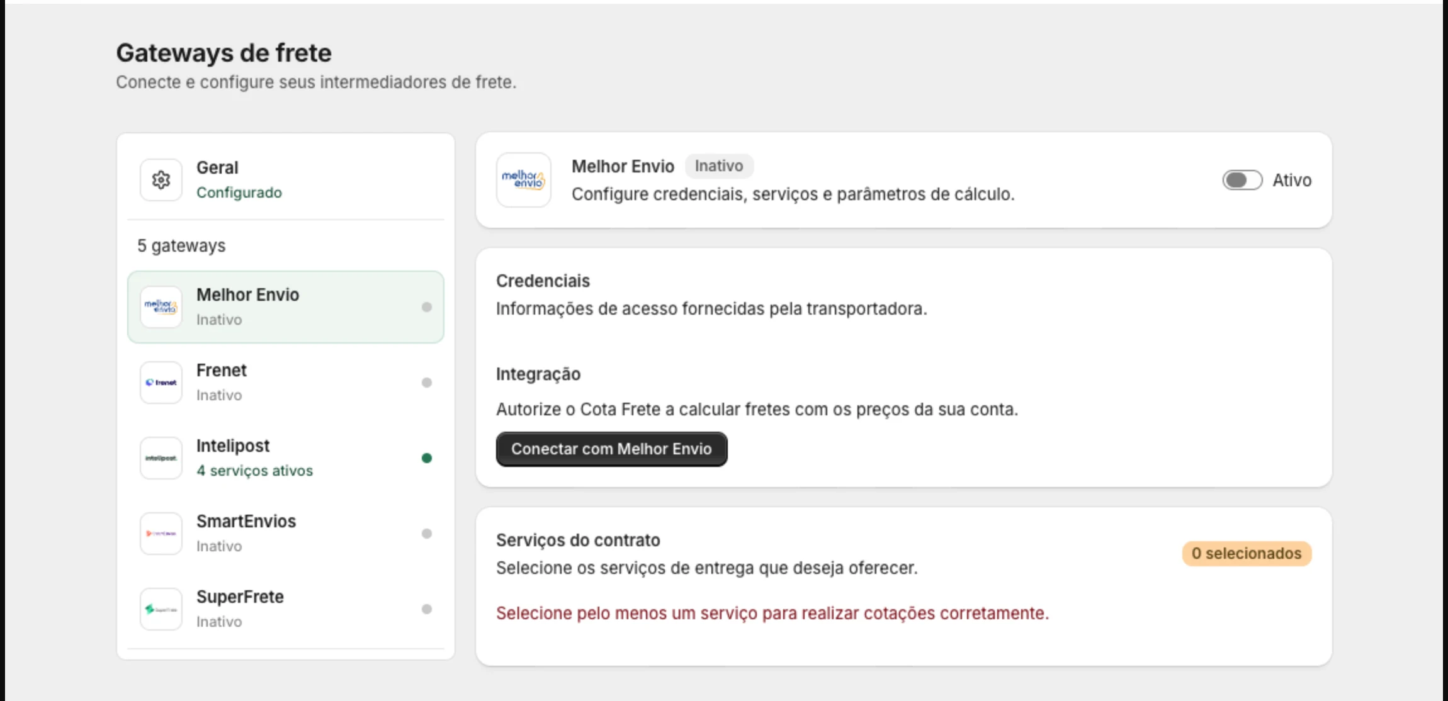This screenshot has height=701, width=1448.
Task: Select the Frenet gateway name
Action: coord(222,370)
